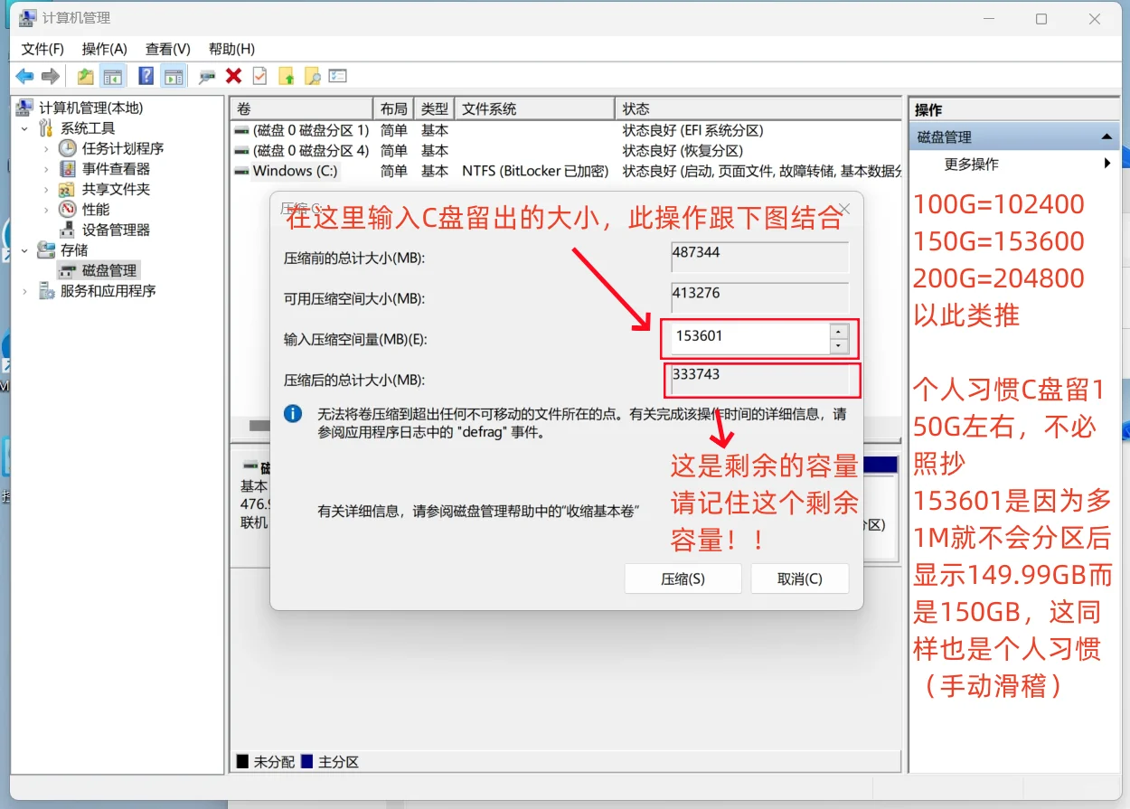Collapse the 系统工具 tree node

[25, 128]
